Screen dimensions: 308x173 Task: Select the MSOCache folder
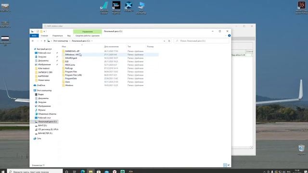tap(68, 65)
